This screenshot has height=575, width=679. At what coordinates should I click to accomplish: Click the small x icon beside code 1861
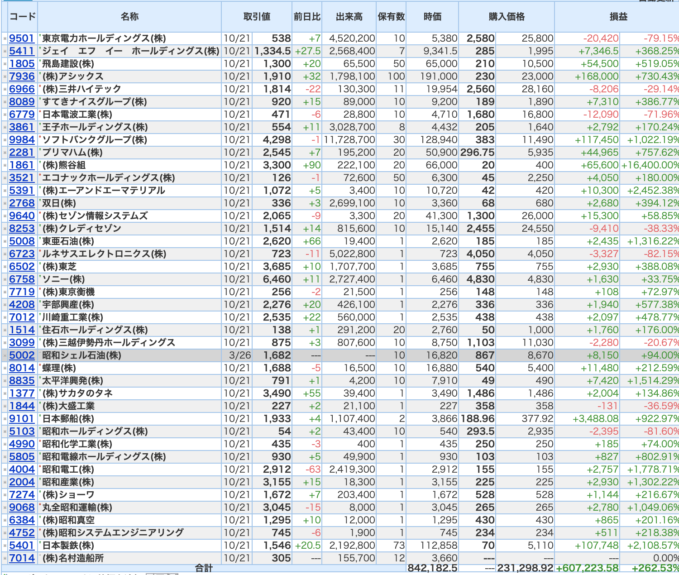click(5, 166)
